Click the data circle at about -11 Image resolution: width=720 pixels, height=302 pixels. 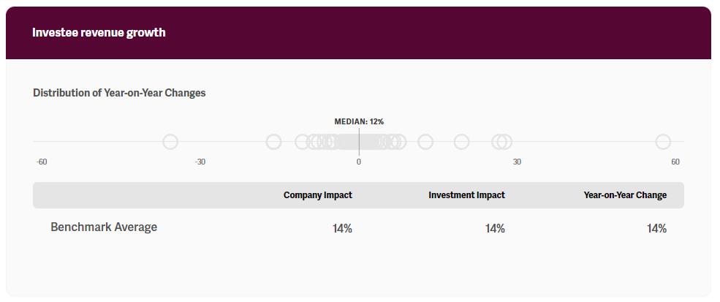click(302, 142)
